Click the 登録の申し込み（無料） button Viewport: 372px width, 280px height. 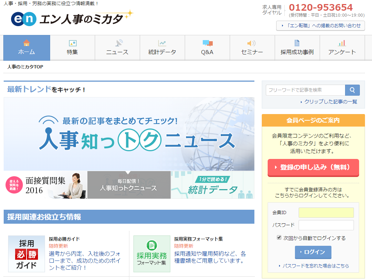[313, 167]
